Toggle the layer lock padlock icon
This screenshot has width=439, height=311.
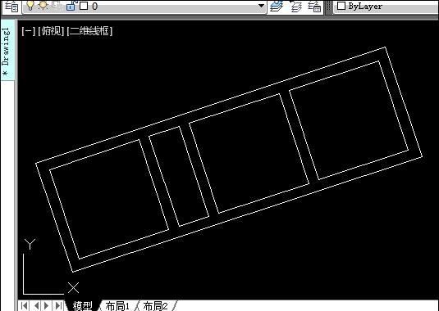(71, 6)
